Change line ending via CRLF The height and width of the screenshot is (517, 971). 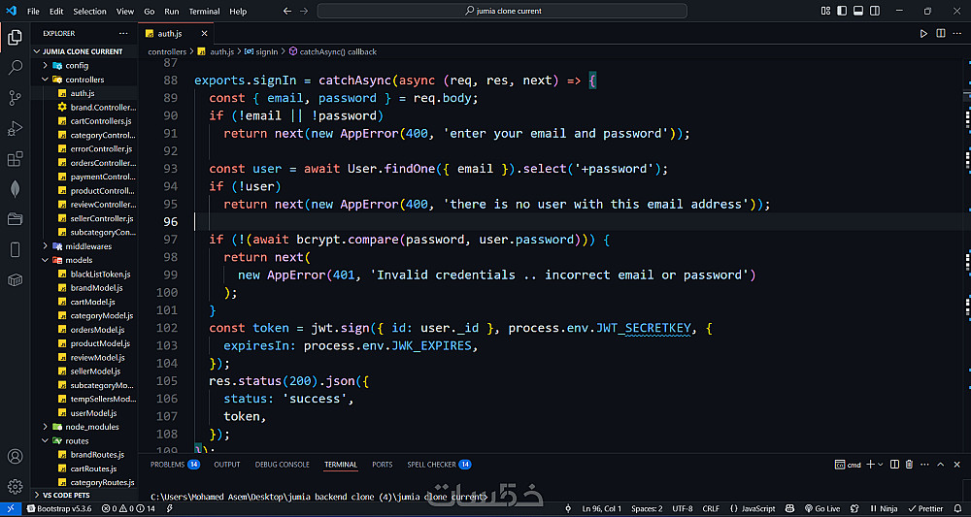(x=711, y=508)
